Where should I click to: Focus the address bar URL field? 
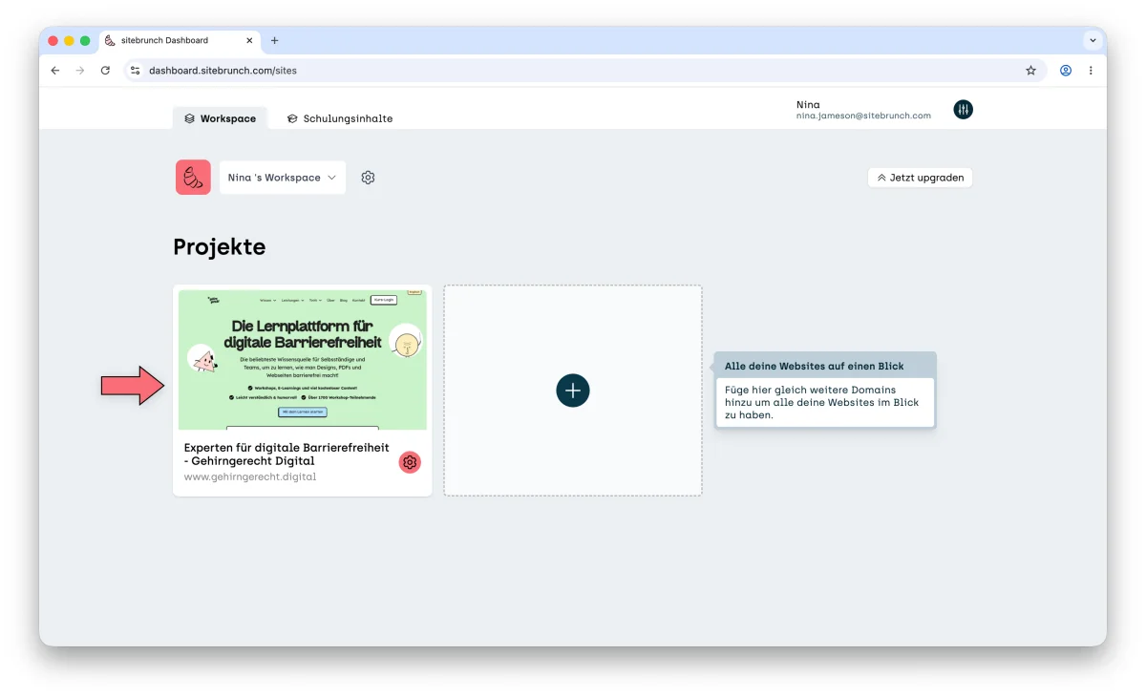point(583,70)
